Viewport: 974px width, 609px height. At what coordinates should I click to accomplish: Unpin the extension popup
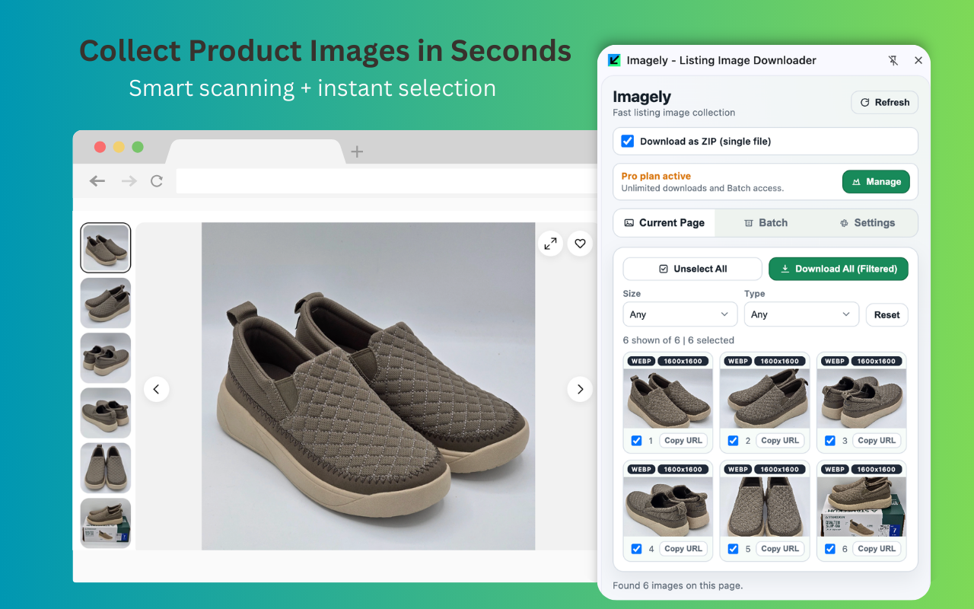pos(893,60)
